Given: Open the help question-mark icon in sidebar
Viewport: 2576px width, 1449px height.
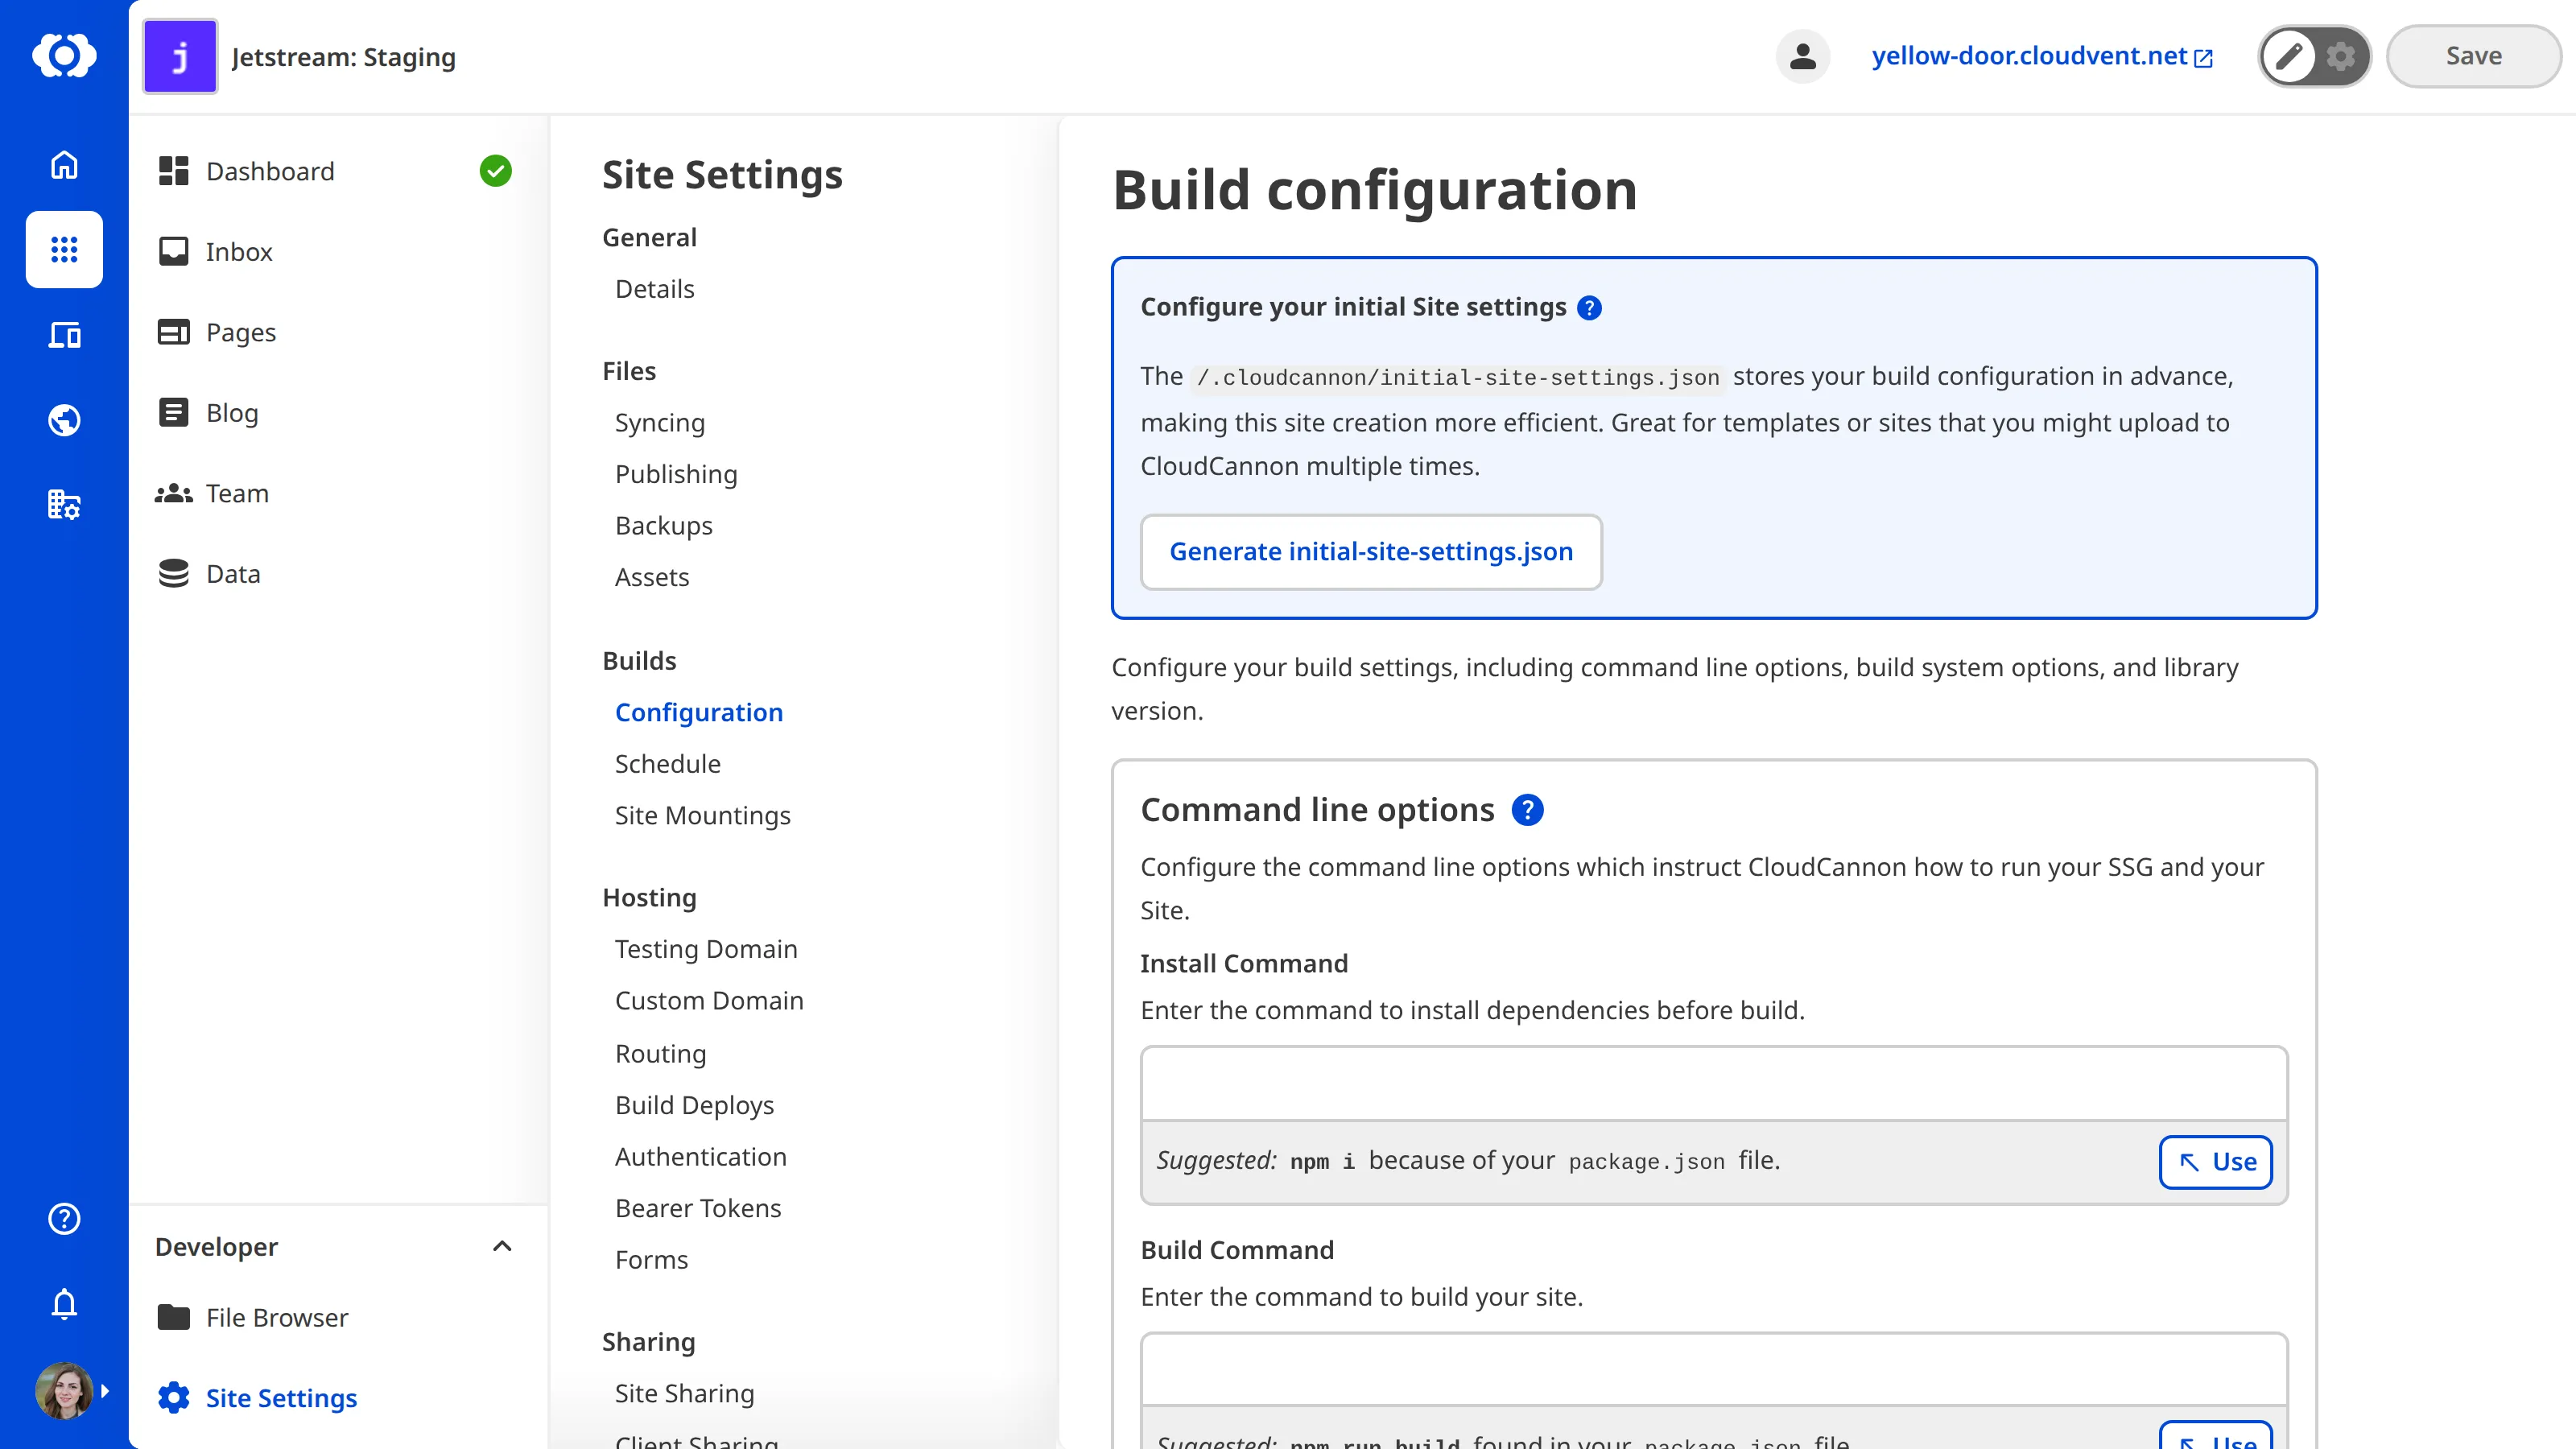Looking at the screenshot, I should (x=64, y=1219).
